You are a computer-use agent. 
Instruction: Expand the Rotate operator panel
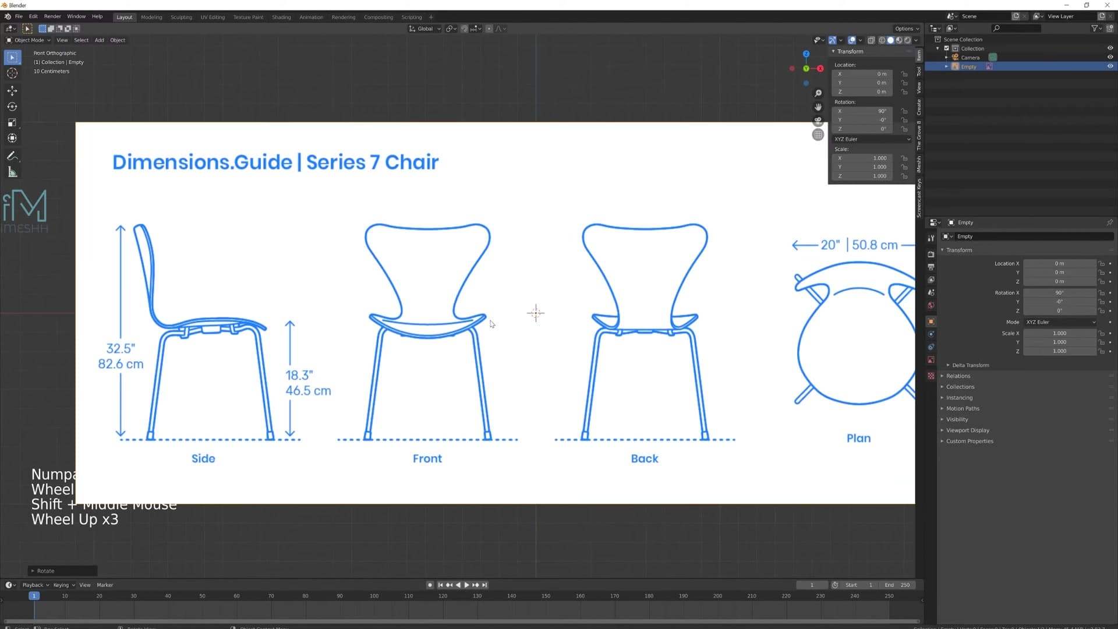tap(62, 571)
